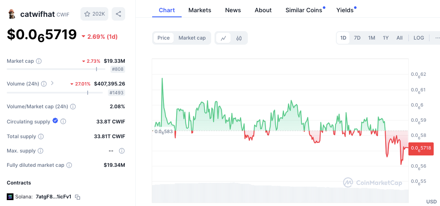Open the Markets tab

[199, 11]
